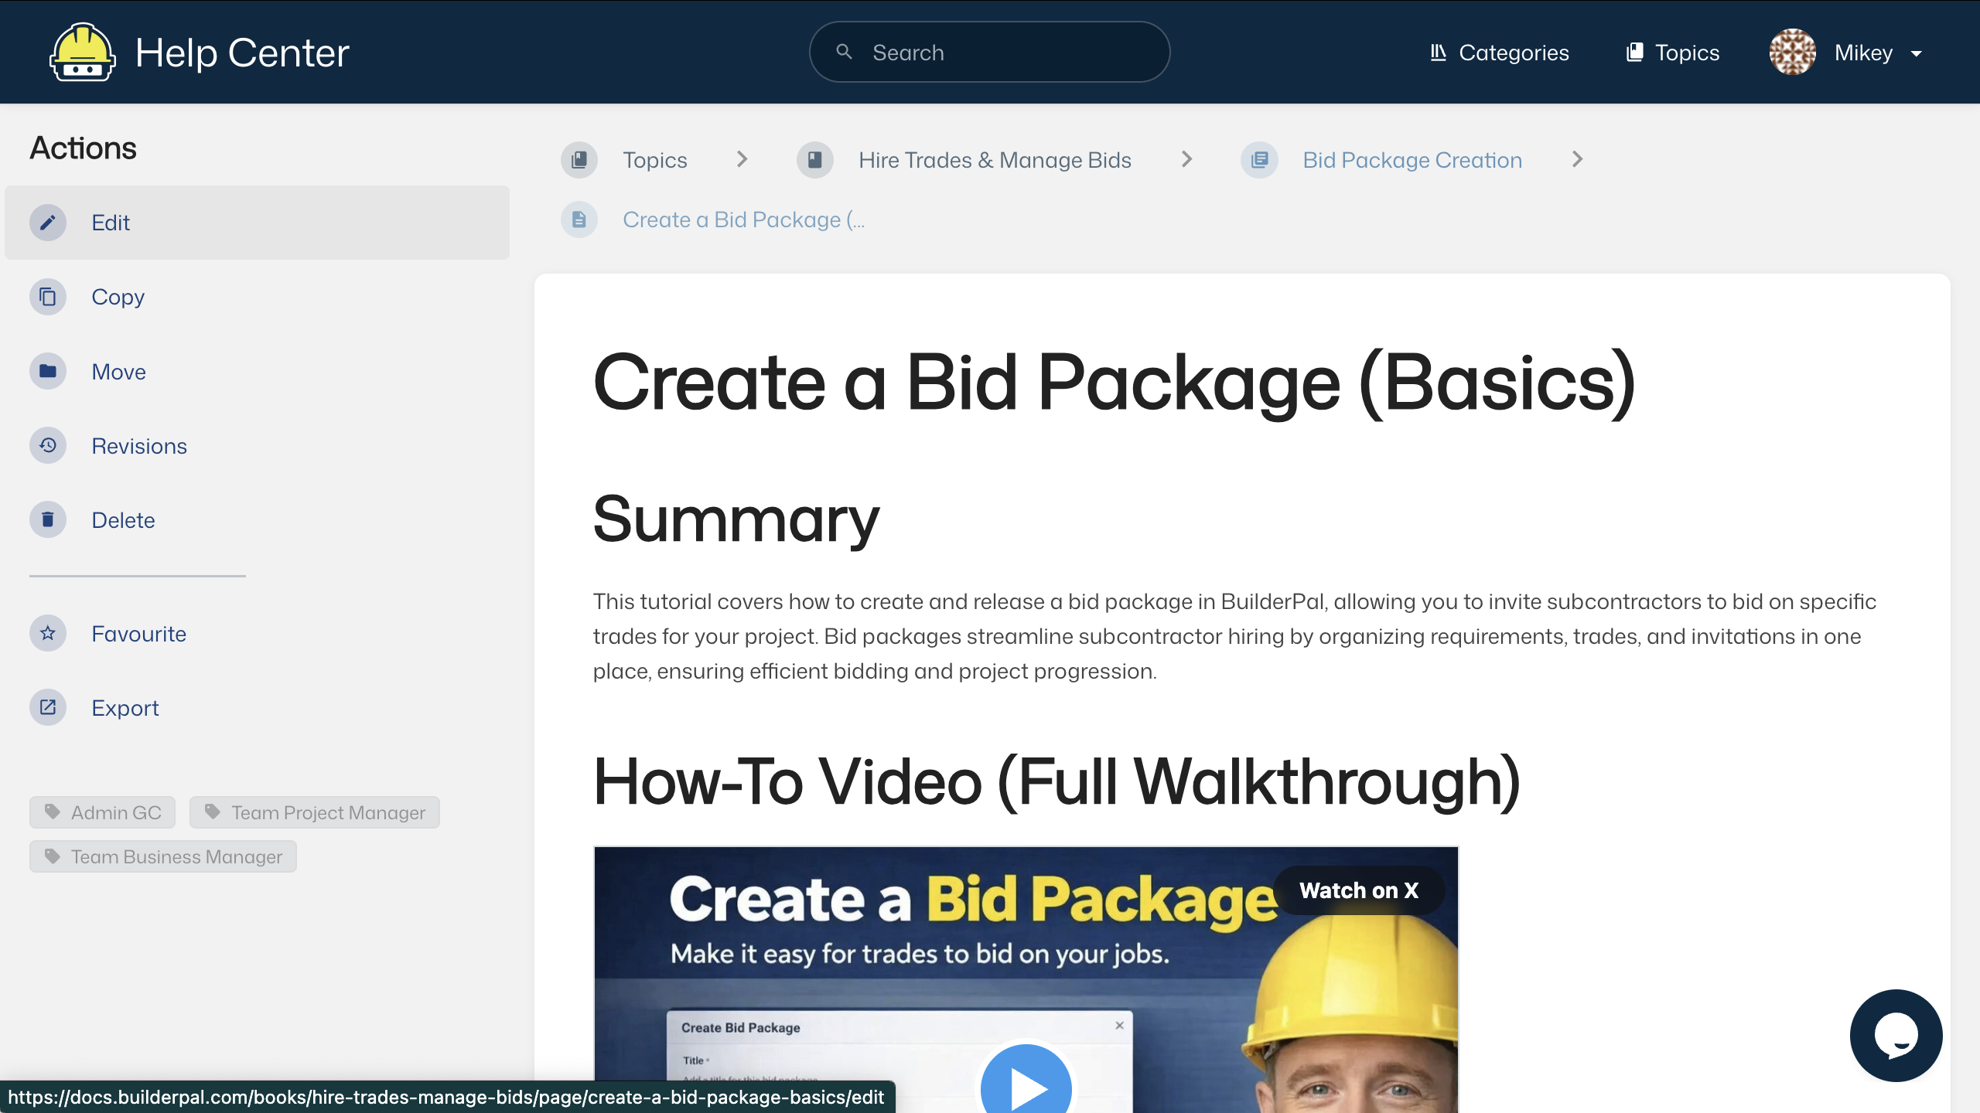1980x1113 pixels.
Task: Click the Export icon in Actions
Action: point(48,707)
